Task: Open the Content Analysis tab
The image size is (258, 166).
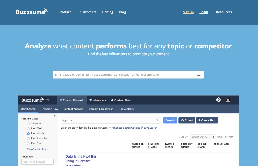Action: pyautogui.click(x=73, y=109)
